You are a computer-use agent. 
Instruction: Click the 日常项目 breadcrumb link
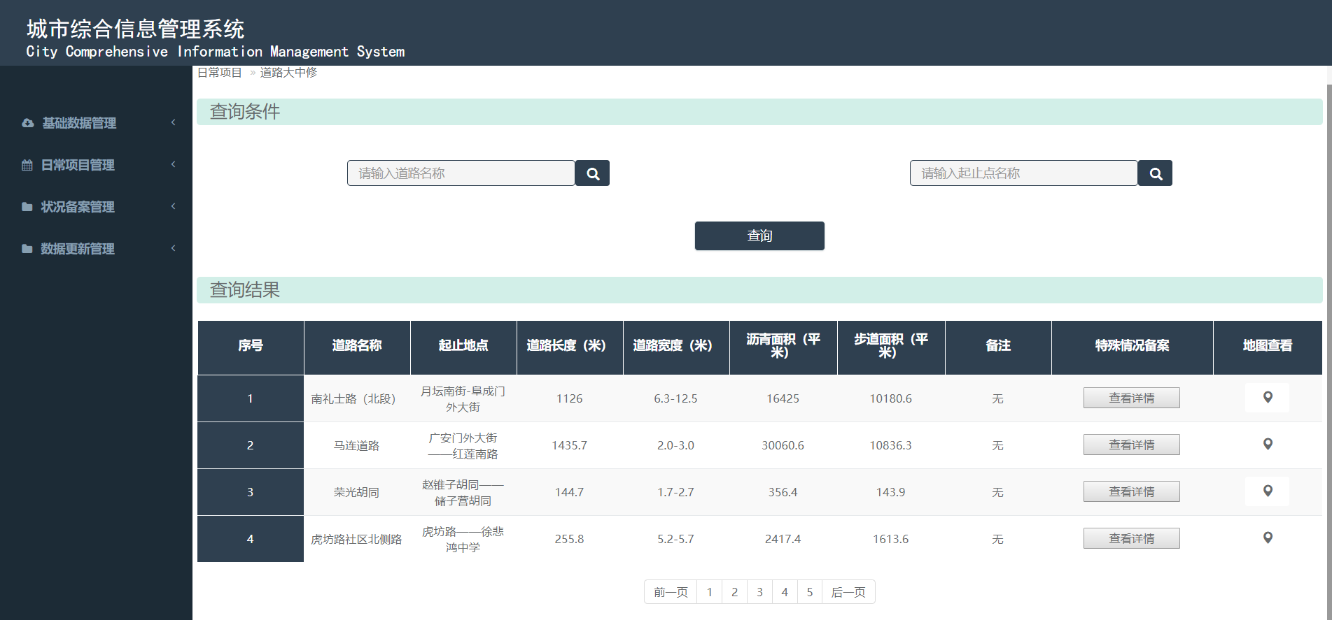(x=219, y=73)
